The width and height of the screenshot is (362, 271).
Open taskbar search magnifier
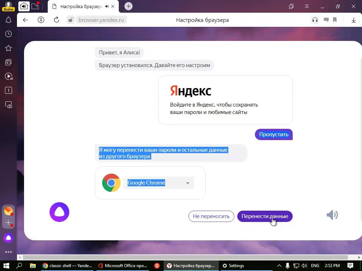[19, 266]
